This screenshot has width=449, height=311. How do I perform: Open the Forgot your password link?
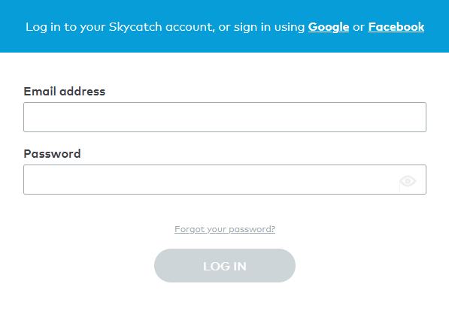225,229
